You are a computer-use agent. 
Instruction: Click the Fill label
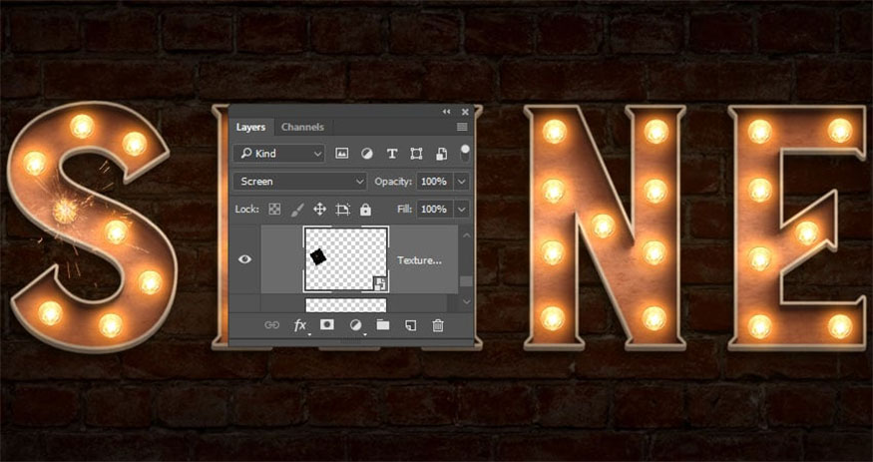[x=404, y=210]
